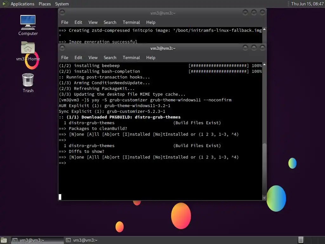Click 'Updating the desktop file MIME type cache' line
Screen dimensions: 325x244
coord(122,94)
